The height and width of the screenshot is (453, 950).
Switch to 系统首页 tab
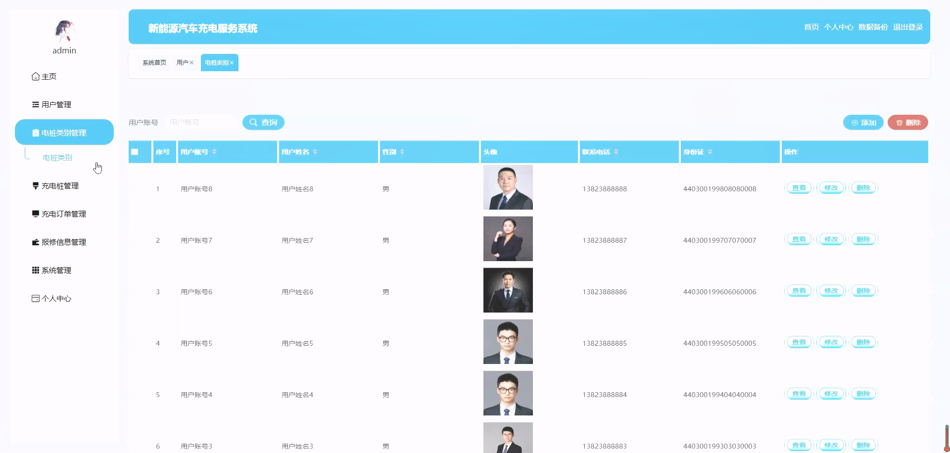point(154,62)
